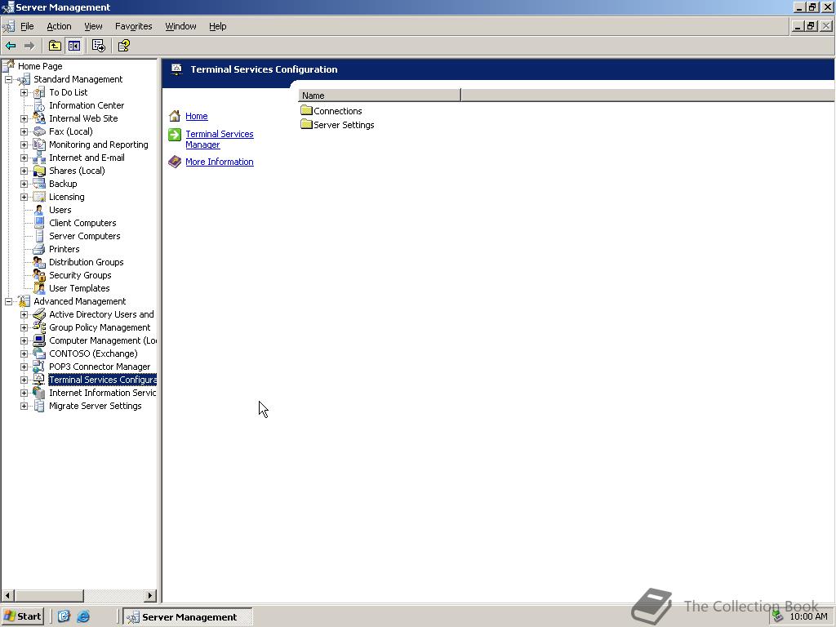836x627 pixels.
Task: Click the Distribution Groups icon
Action: [x=39, y=262]
